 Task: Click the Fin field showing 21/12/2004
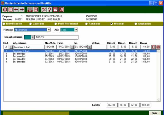tap(81, 47)
